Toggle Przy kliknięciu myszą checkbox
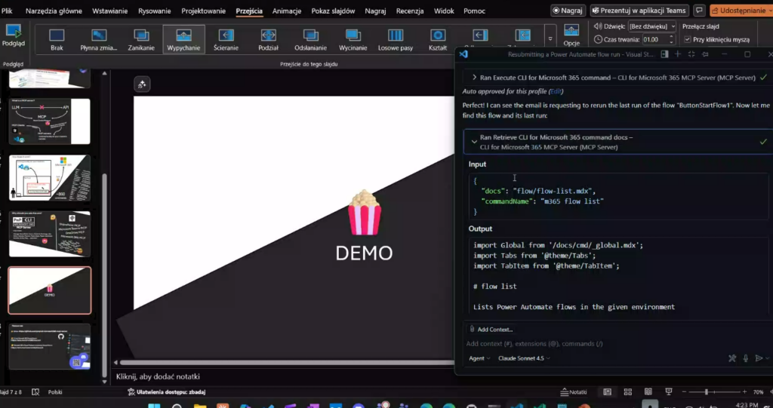The image size is (773, 408). point(687,39)
